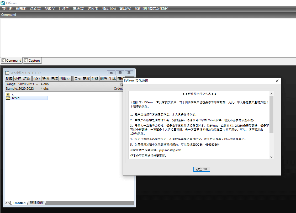
Task: Click the 4 obs value in Range row
Action: tap(45, 84)
